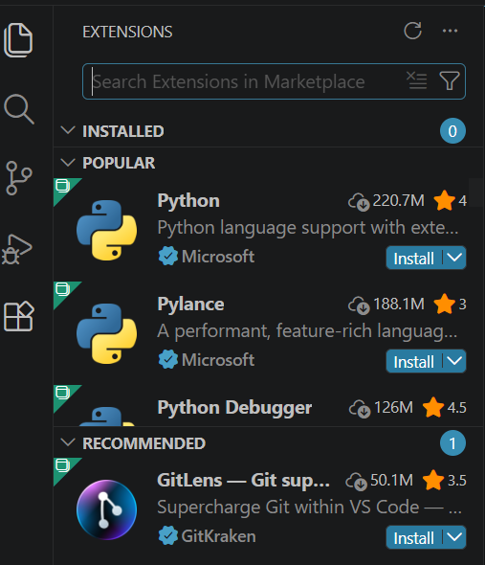This screenshot has height=565, width=485.
Task: Click the Python download count cloud icon
Action: 359,201
